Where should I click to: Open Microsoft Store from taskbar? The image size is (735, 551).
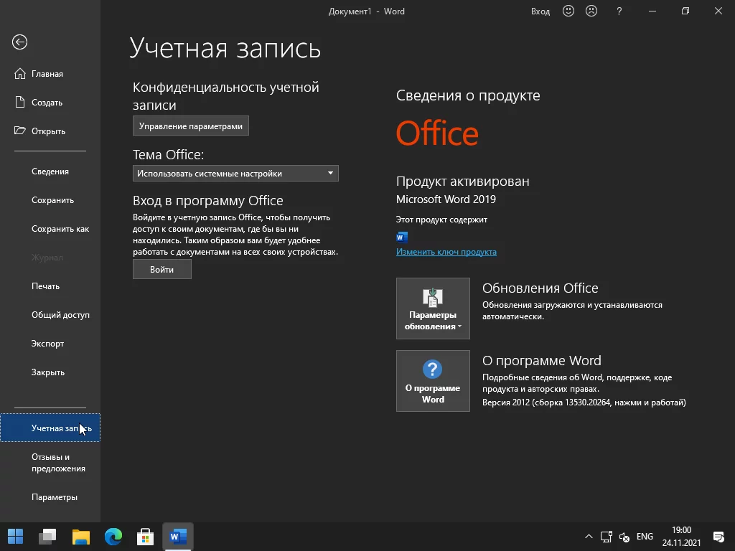point(145,537)
